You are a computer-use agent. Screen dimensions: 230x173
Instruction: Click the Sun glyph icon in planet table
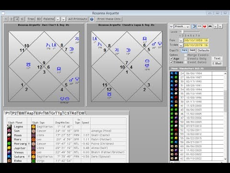click(x=9, y=131)
